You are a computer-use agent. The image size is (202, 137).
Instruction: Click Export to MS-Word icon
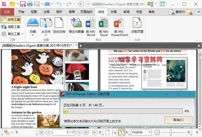tap(91, 23)
